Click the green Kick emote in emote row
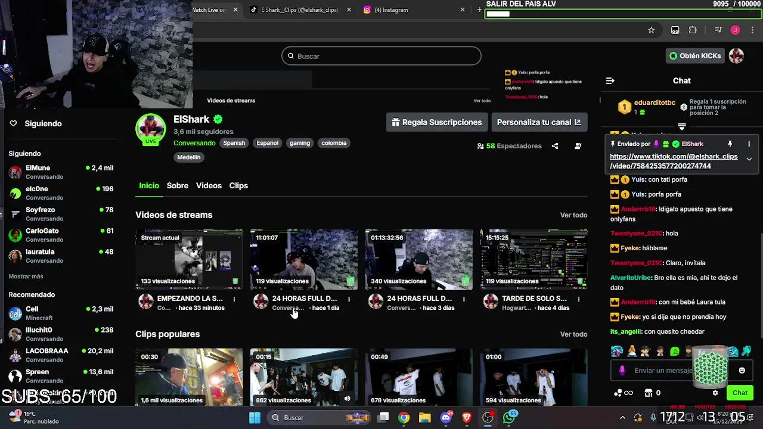 [675, 352]
